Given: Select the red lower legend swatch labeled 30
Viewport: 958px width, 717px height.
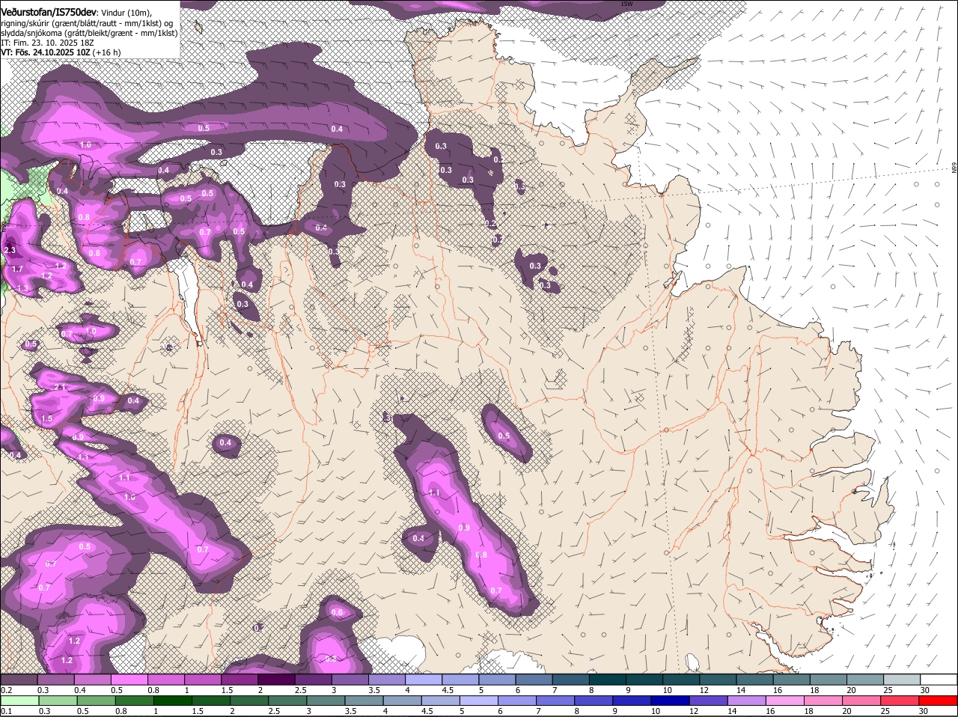Looking at the screenshot, I should 939,701.
